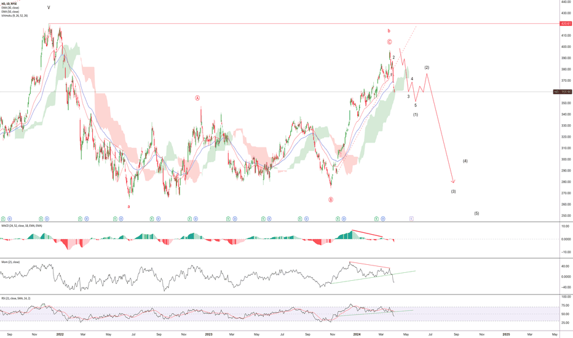Click the November 2023 earnings marker
The image size is (573, 338).
click(x=338, y=219)
